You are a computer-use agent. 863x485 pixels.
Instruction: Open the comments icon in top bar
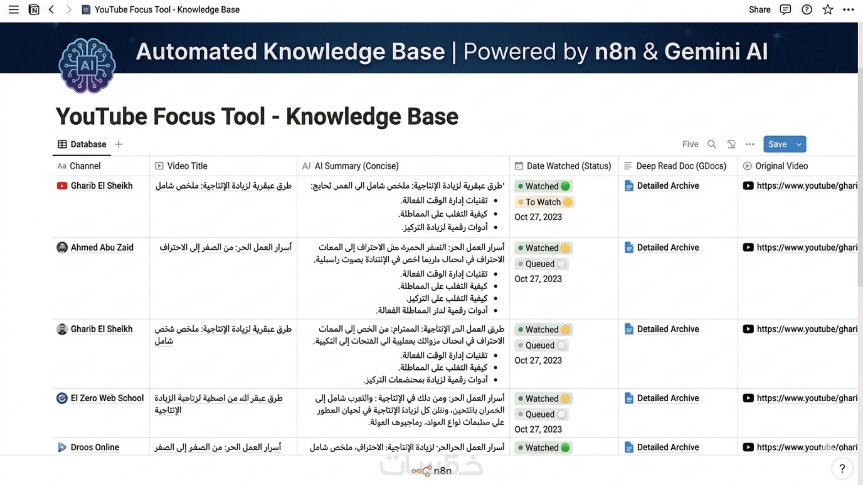tap(785, 10)
